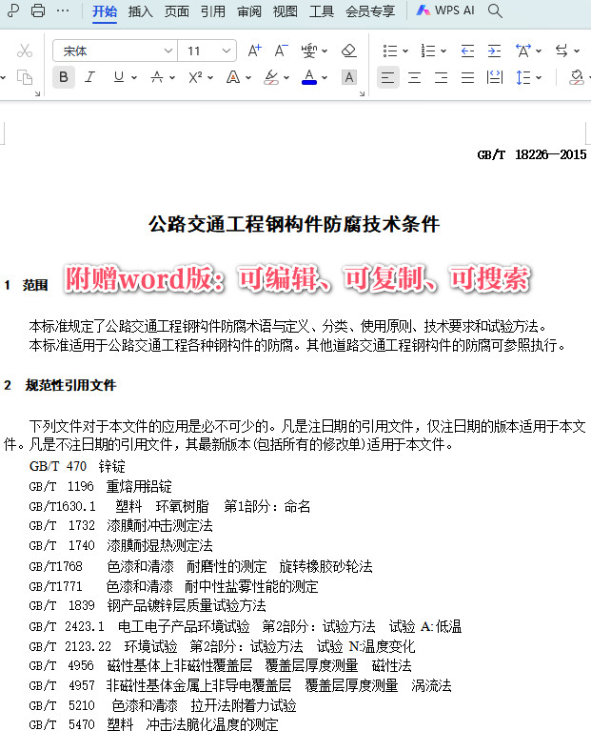Toggle bold formatting
The width and height of the screenshot is (591, 731).
click(64, 77)
